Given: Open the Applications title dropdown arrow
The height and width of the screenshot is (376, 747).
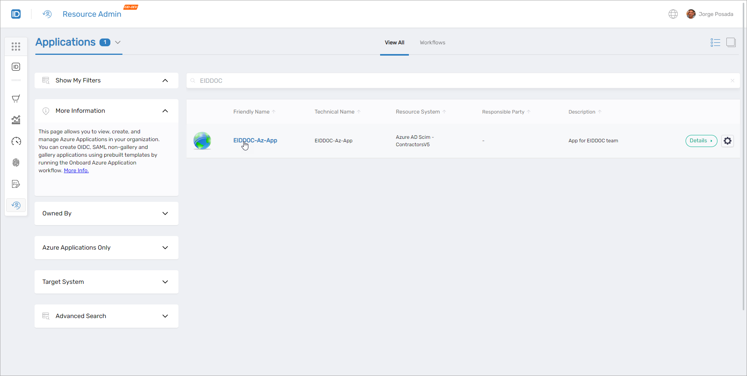Looking at the screenshot, I should (x=118, y=42).
